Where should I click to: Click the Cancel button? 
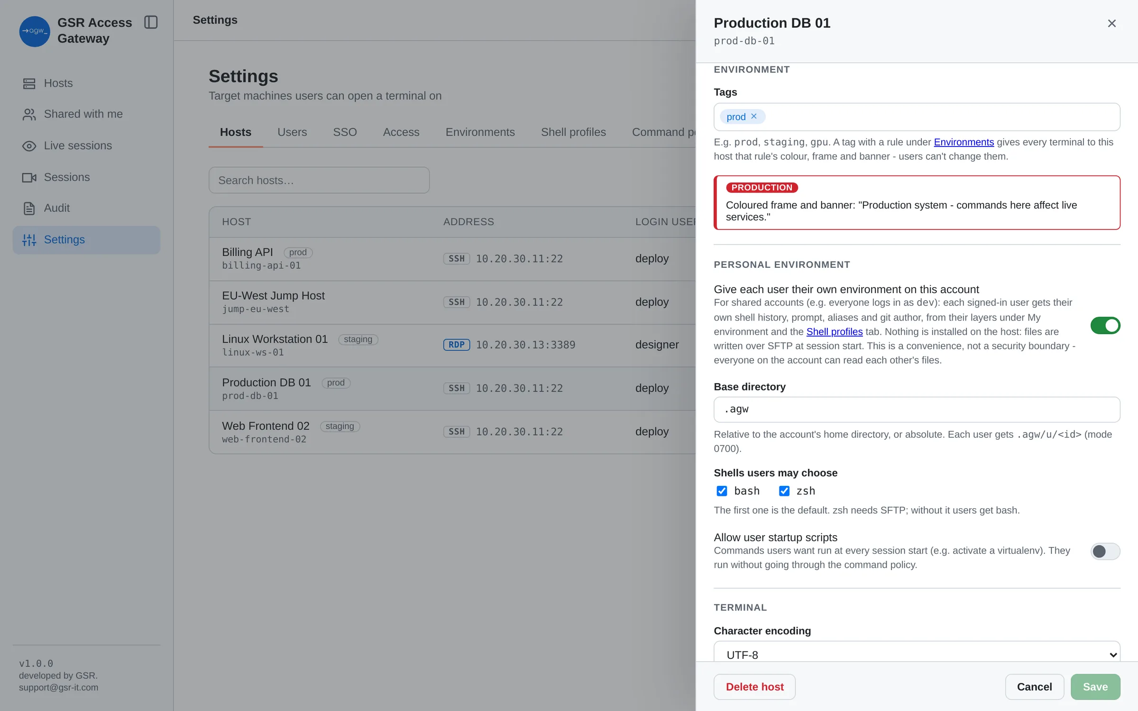point(1034,687)
